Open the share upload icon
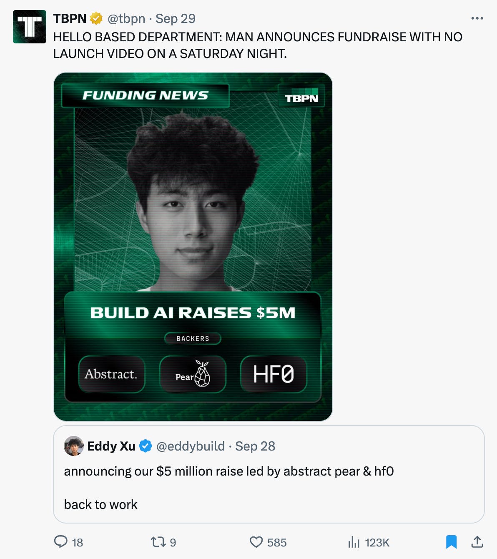This screenshot has height=559, width=497. pos(477,542)
